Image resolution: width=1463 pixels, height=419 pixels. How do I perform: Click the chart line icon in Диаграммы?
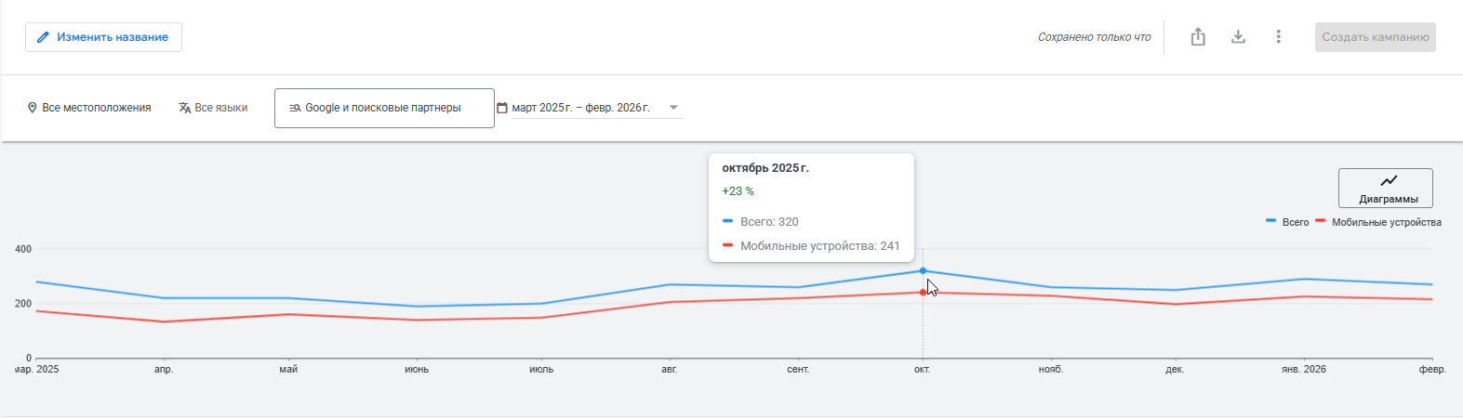[1388, 181]
